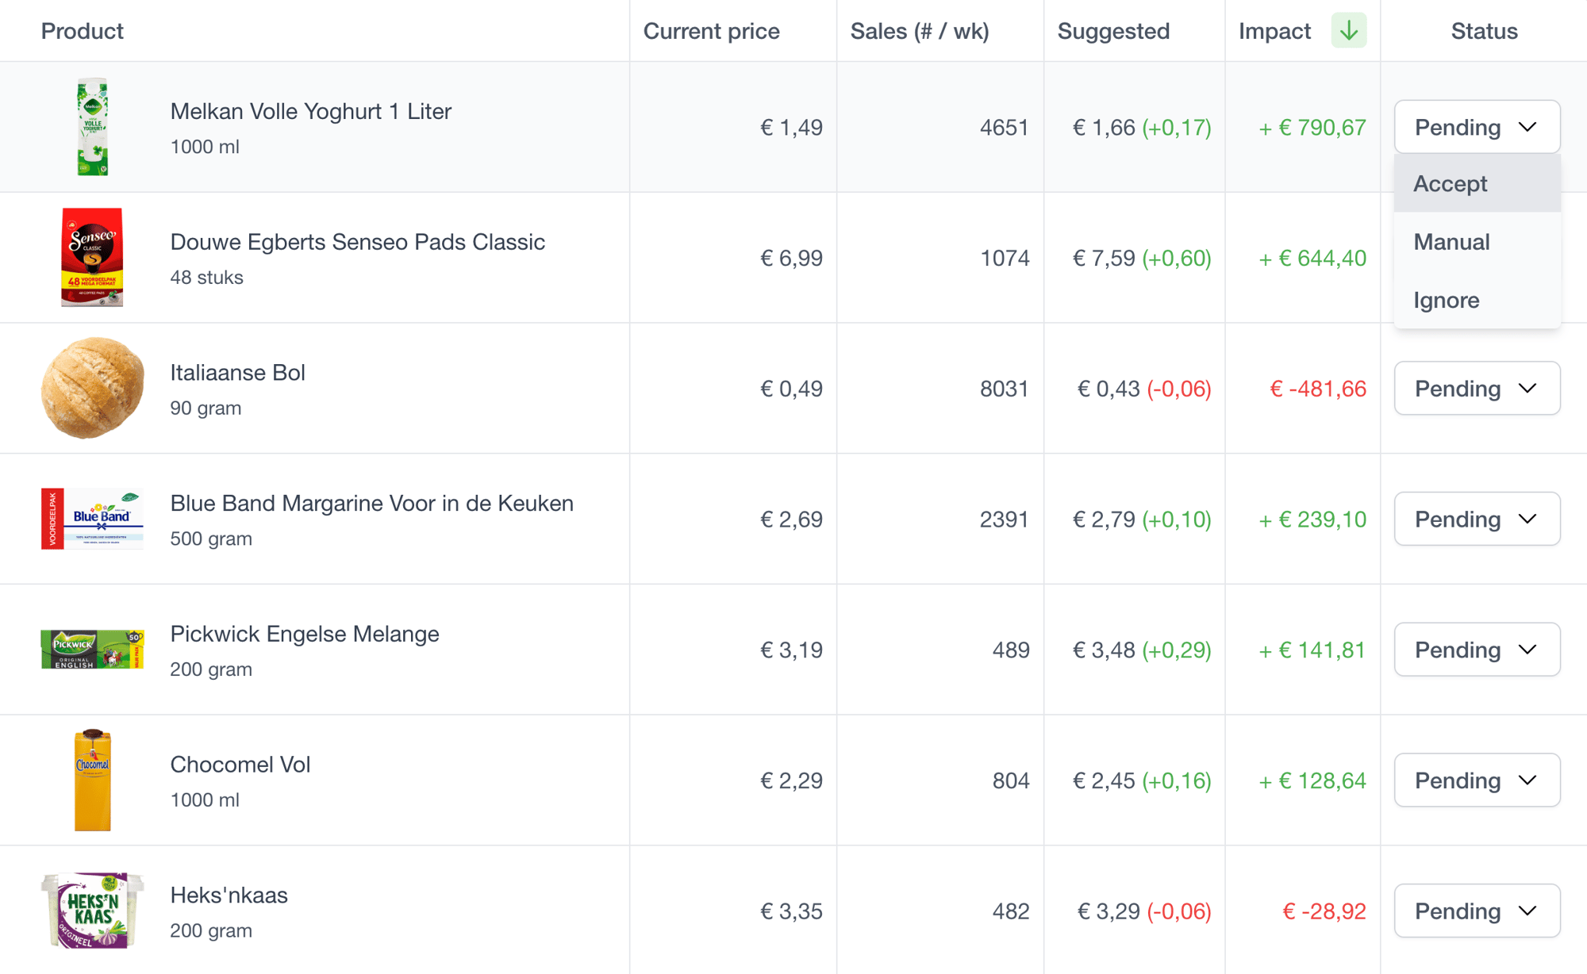1587x974 pixels.
Task: Choose Manual in the status menu
Action: [1477, 242]
